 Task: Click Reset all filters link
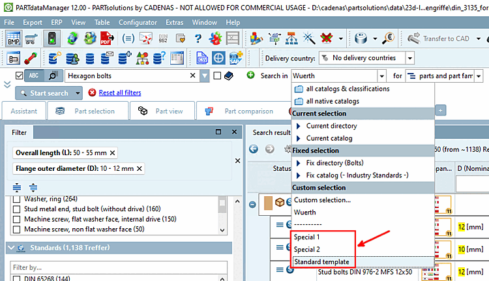pyautogui.click(x=120, y=93)
